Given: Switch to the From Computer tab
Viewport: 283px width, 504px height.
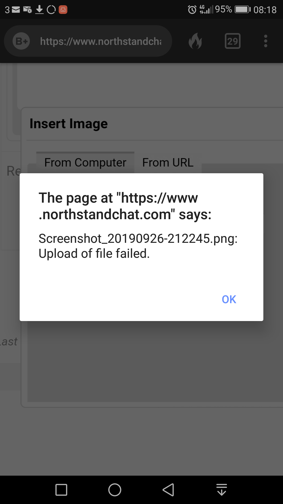Looking at the screenshot, I should [85, 162].
